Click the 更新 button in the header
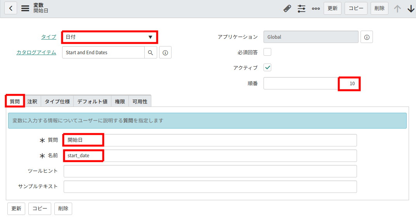Screen dimensions: 416x220 (x=333, y=8)
